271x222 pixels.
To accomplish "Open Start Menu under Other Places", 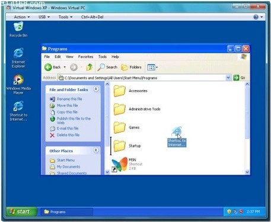I will 66,160.
